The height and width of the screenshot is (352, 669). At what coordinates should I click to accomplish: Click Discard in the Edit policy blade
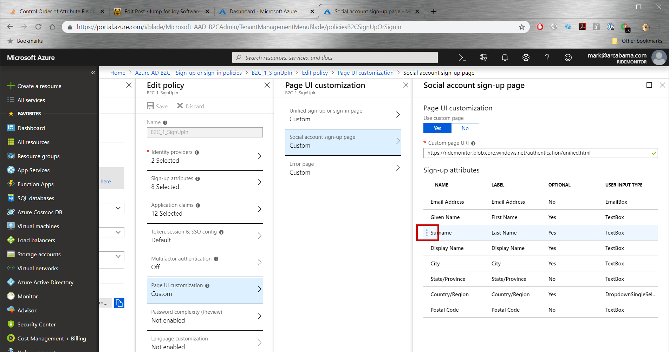click(190, 106)
